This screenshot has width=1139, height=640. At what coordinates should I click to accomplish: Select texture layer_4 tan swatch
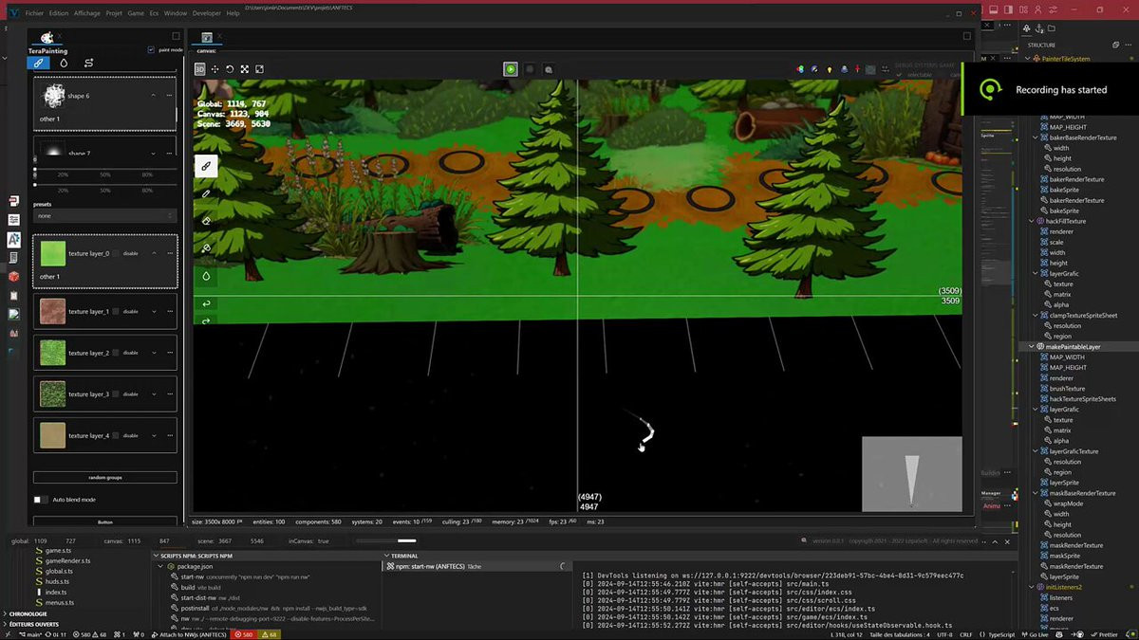[x=52, y=435]
